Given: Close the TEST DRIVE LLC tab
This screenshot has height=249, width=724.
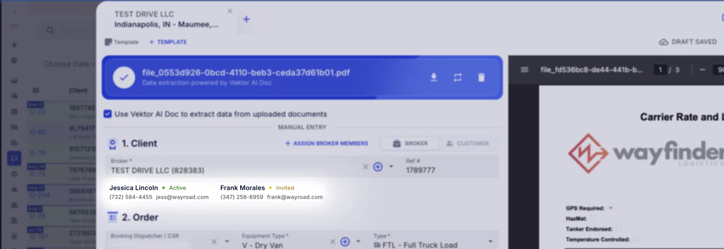Looking at the screenshot, I should click(x=230, y=11).
